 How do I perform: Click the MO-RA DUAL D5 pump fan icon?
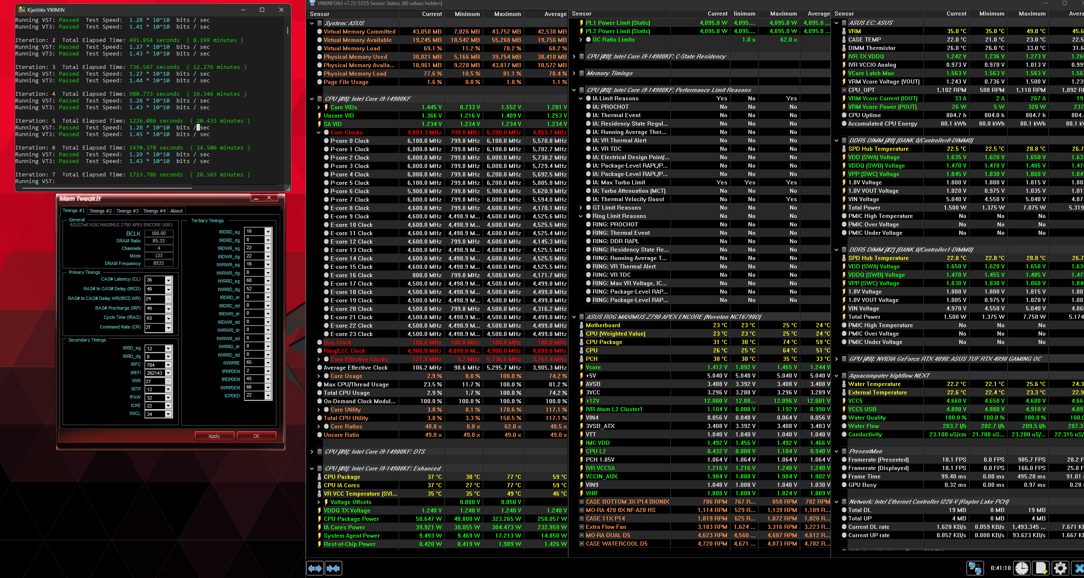tap(582, 536)
